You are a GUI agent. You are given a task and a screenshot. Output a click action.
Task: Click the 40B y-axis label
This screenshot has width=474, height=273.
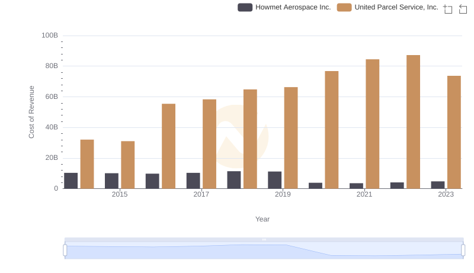tap(52, 127)
